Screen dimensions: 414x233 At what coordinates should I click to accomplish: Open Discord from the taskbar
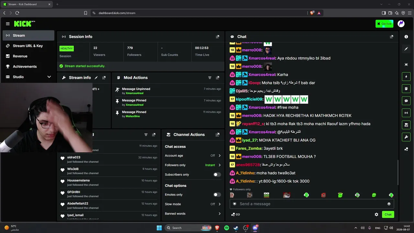pyautogui.click(x=255, y=228)
